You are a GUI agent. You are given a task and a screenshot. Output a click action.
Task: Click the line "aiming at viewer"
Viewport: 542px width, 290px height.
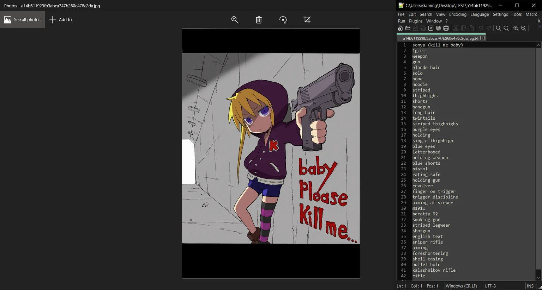[433, 203]
